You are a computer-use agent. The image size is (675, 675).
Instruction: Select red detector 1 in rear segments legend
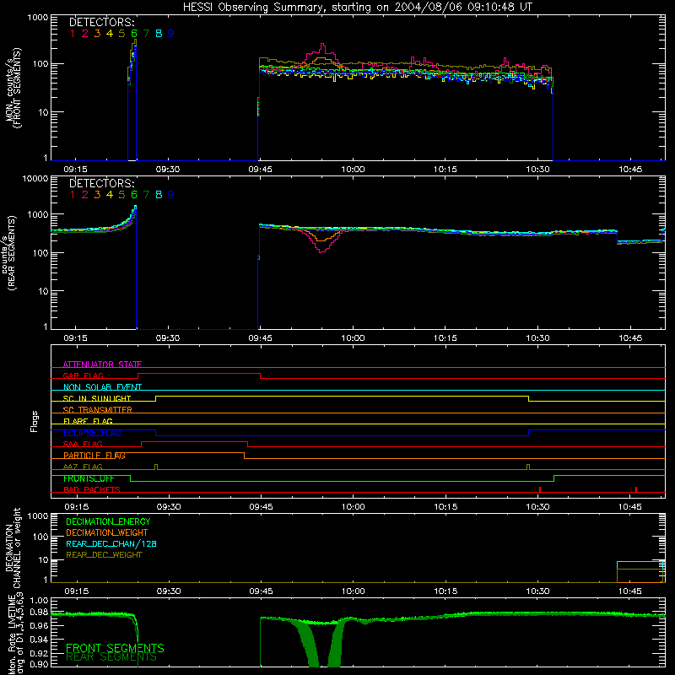pyautogui.click(x=73, y=195)
